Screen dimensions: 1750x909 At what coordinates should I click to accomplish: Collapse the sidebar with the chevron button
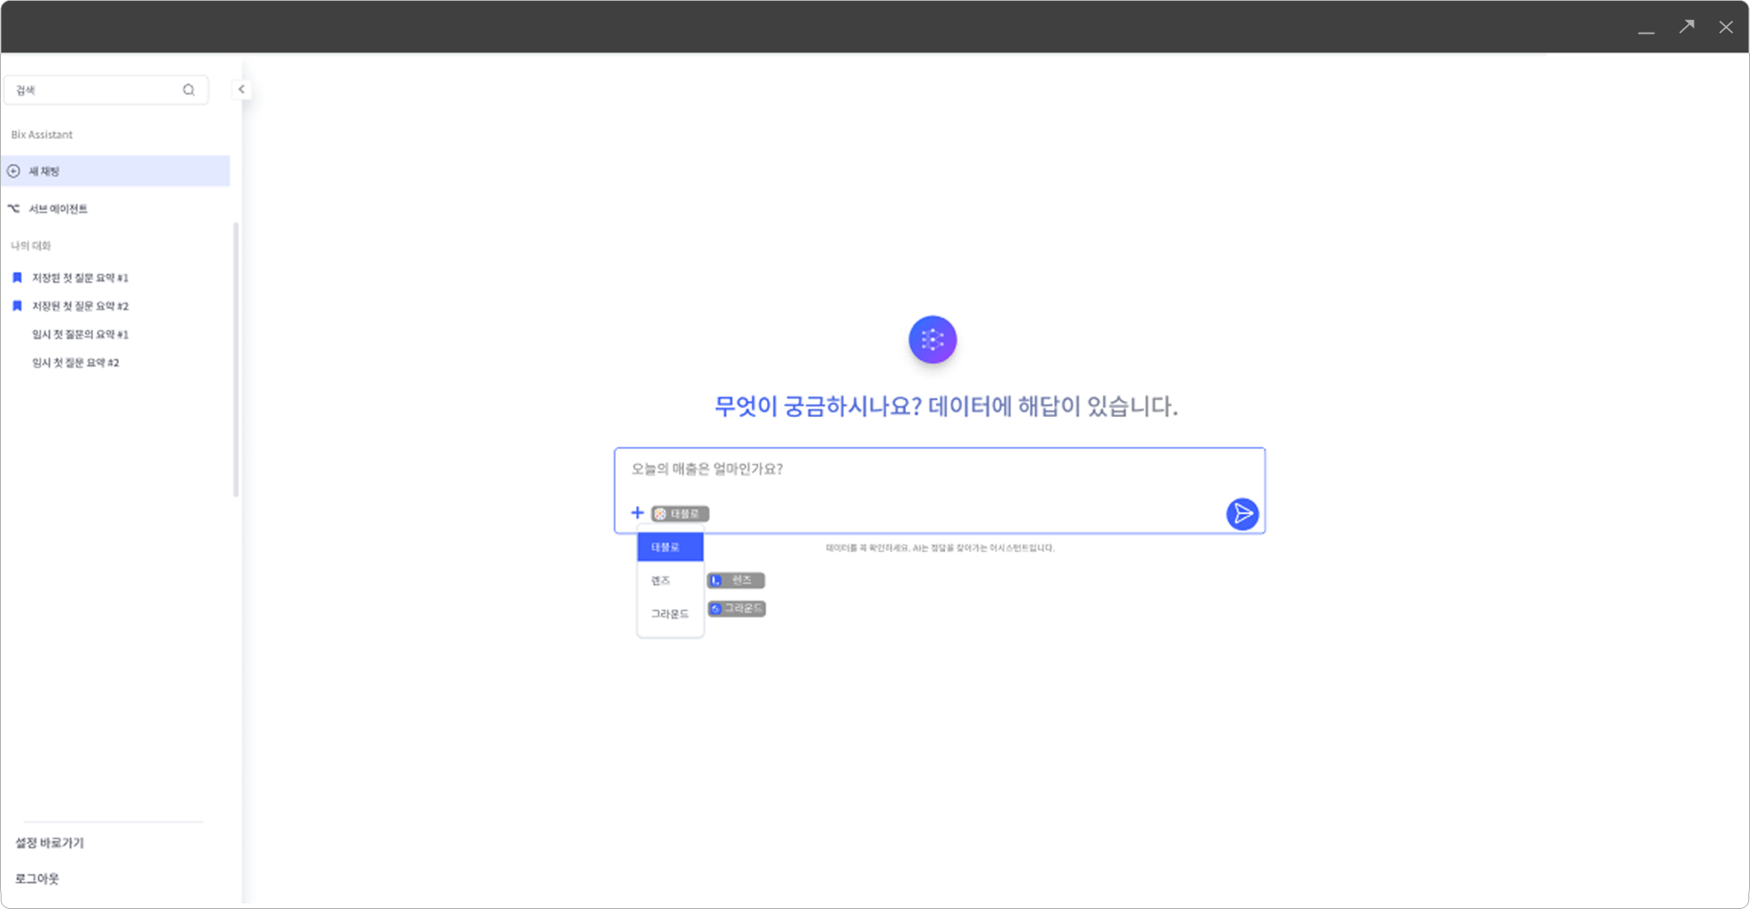[241, 90]
